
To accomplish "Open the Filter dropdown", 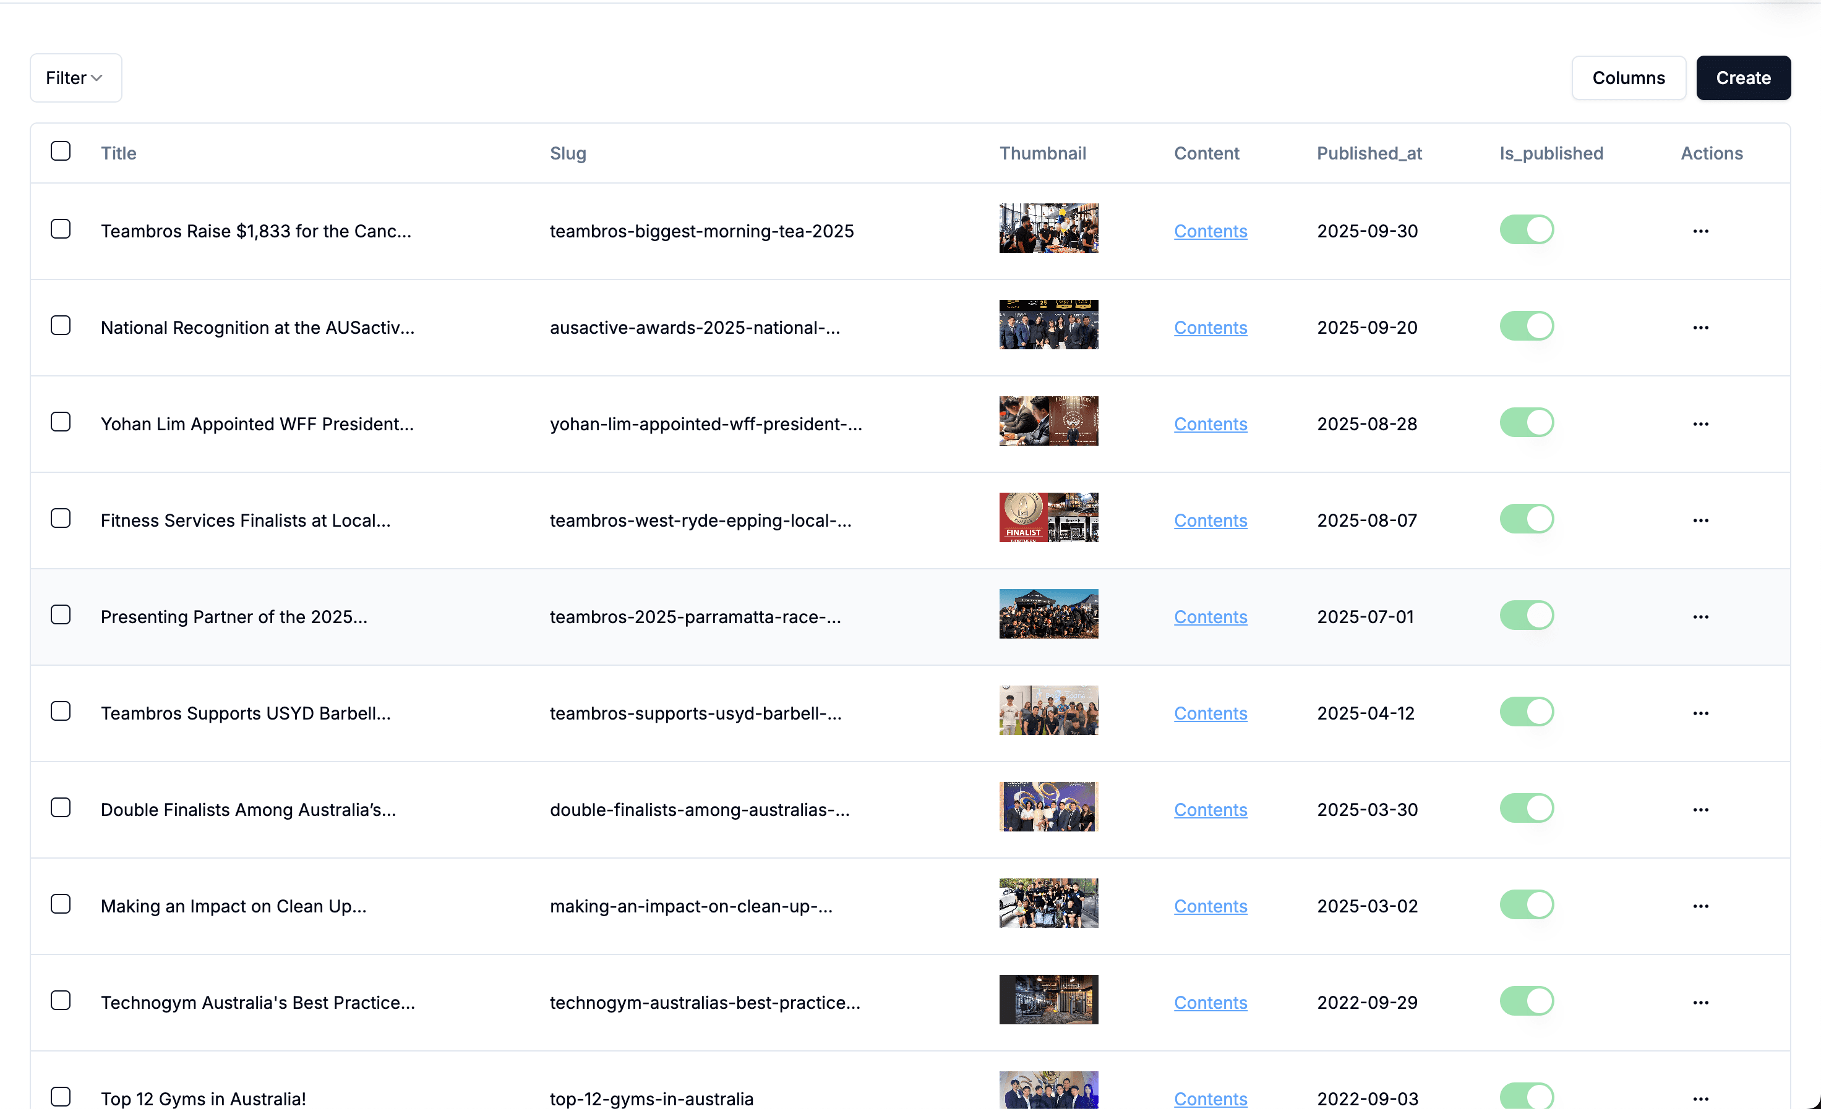I will 75,77.
